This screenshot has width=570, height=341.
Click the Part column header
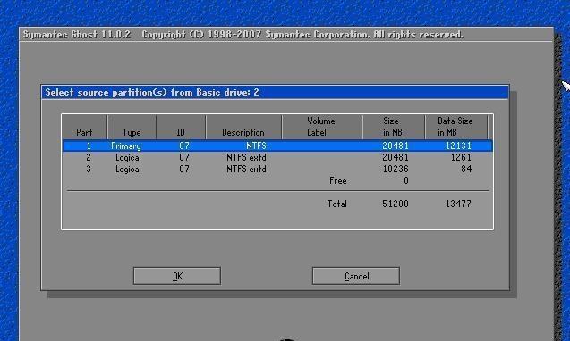[x=85, y=127]
